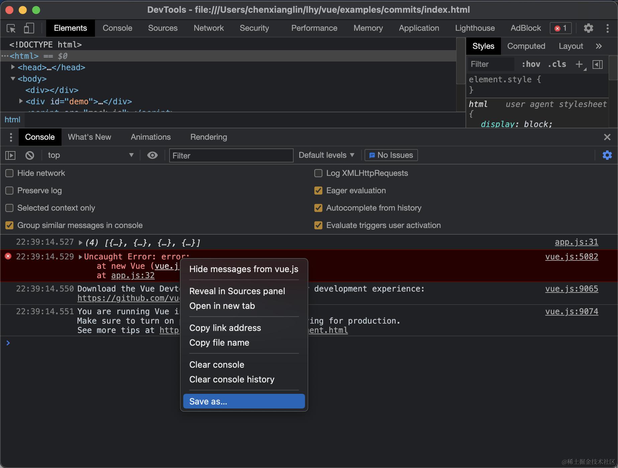Toggle the .cls class editor
This screenshot has width=618, height=468.
[x=557, y=64]
